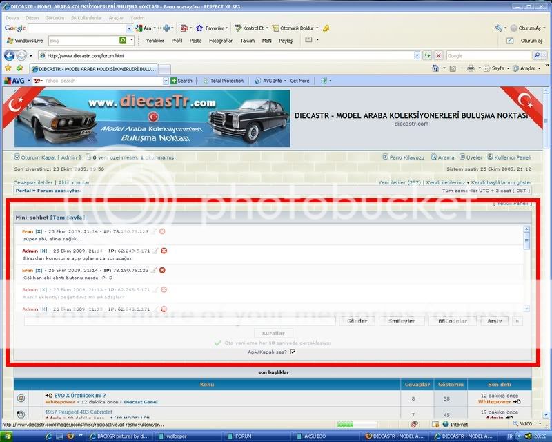Expand the Kontrol Et dropdown
Viewport: 552px width, 442px height.
267,28
